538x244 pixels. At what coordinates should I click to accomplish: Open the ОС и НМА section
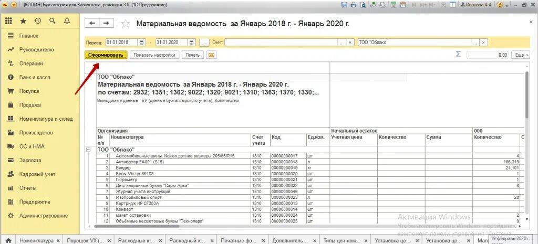[x=32, y=146]
